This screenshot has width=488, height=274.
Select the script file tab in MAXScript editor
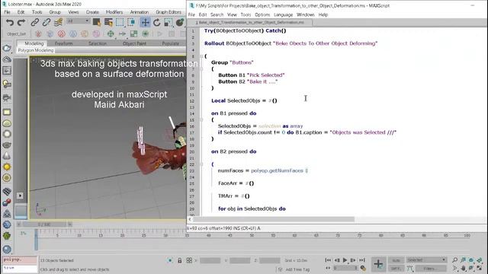[x=251, y=22]
